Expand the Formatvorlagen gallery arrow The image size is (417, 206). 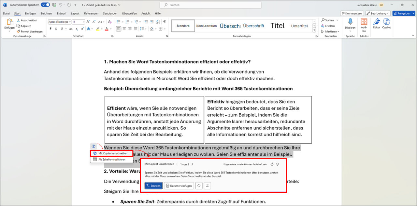pyautogui.click(x=314, y=30)
